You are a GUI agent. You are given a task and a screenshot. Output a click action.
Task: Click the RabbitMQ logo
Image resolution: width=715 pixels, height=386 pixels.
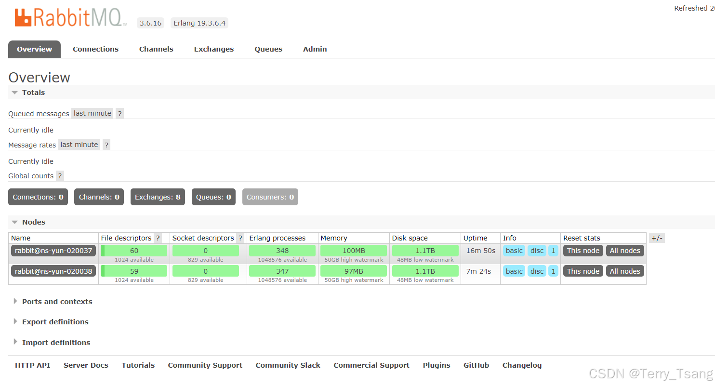coord(71,18)
